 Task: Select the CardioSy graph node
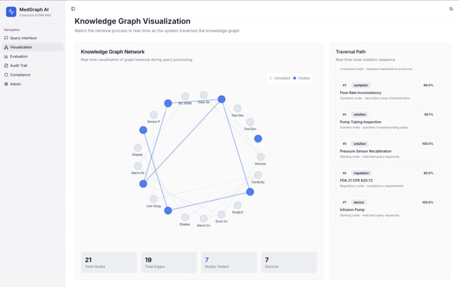click(258, 175)
